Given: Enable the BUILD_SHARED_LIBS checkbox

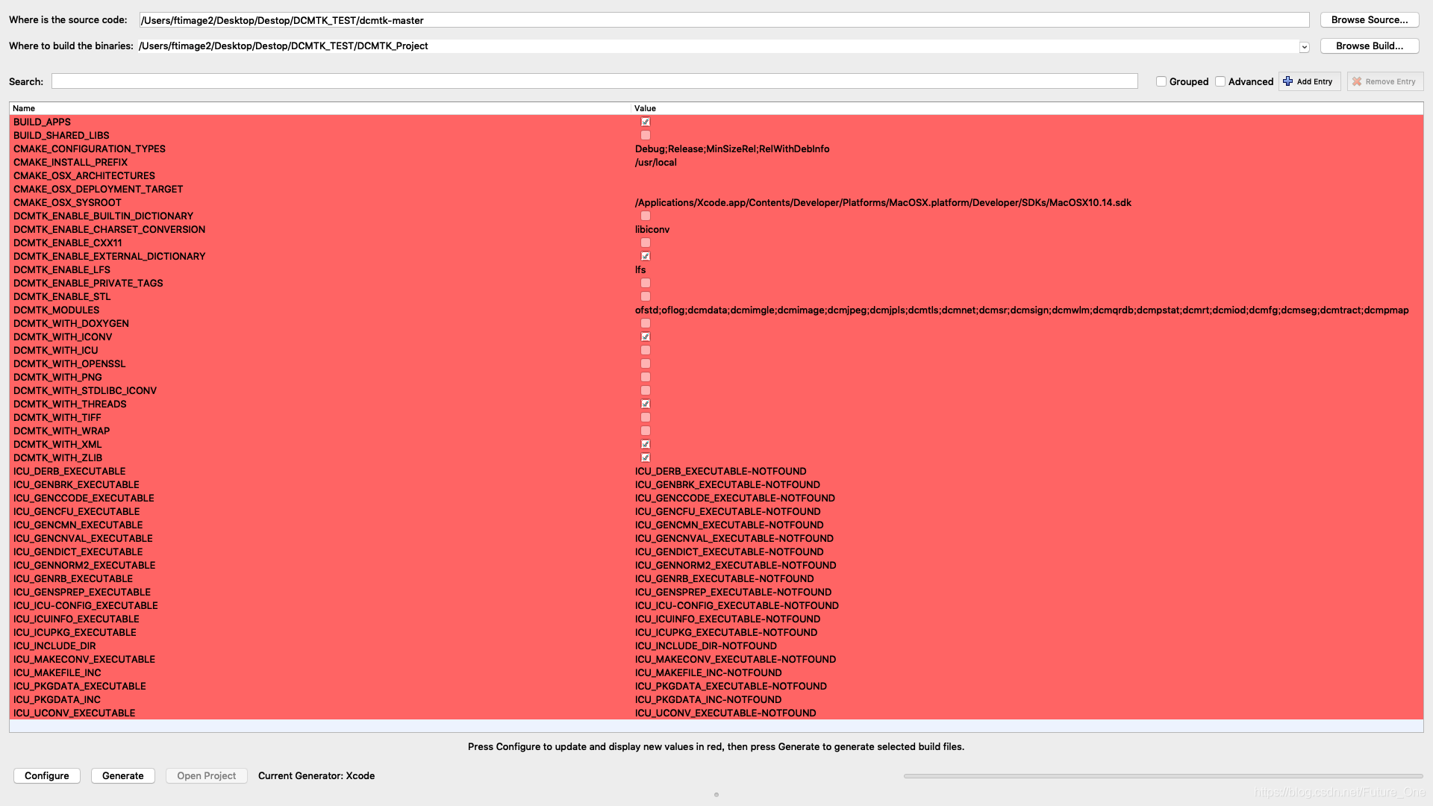Looking at the screenshot, I should [646, 135].
